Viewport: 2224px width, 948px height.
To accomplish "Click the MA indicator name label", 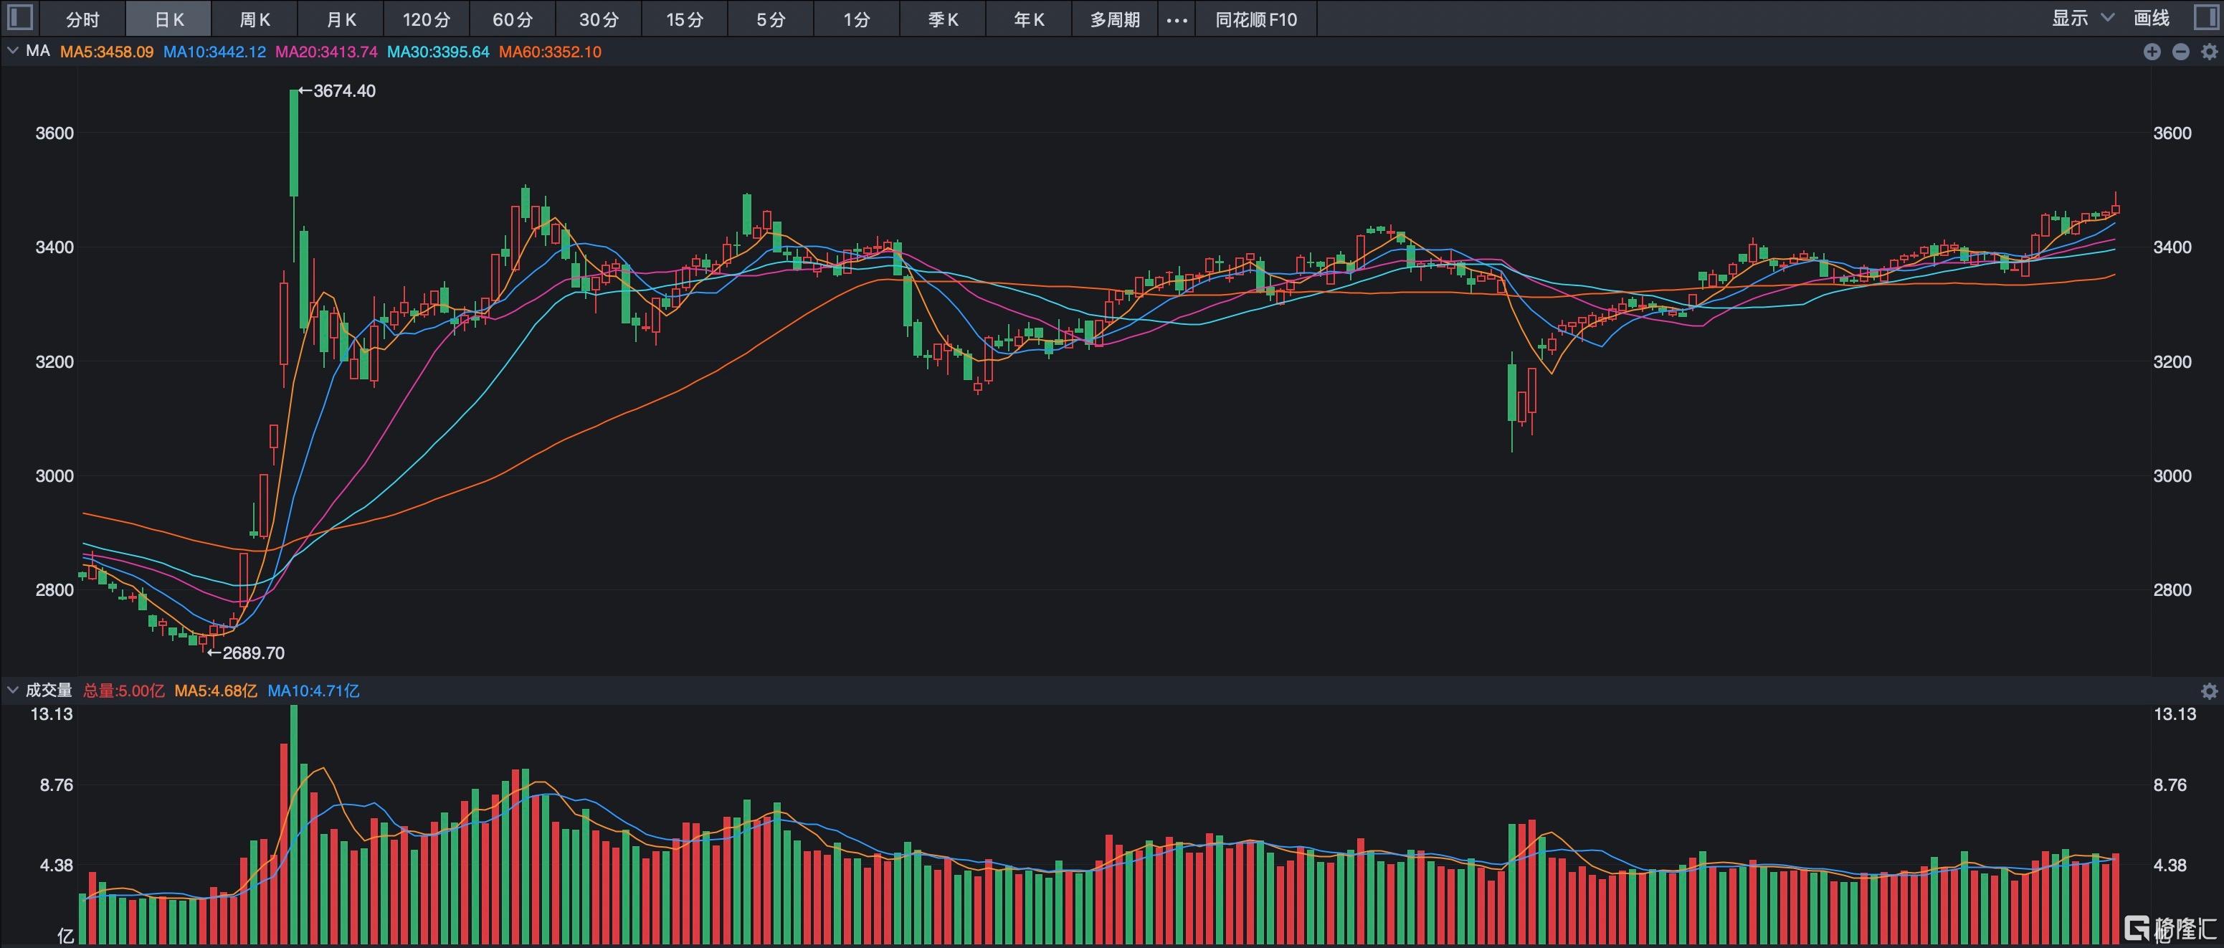I will pyautogui.click(x=38, y=51).
